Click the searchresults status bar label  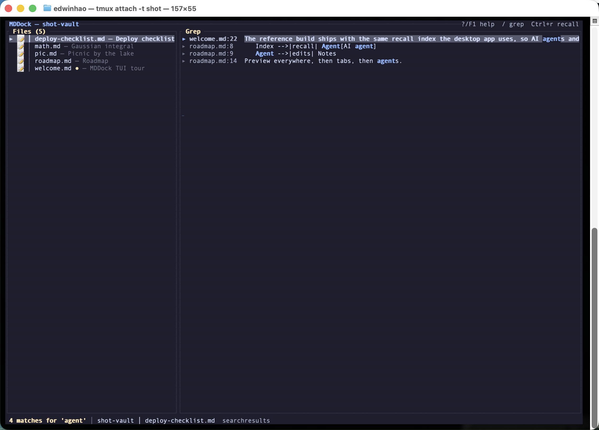(x=246, y=421)
